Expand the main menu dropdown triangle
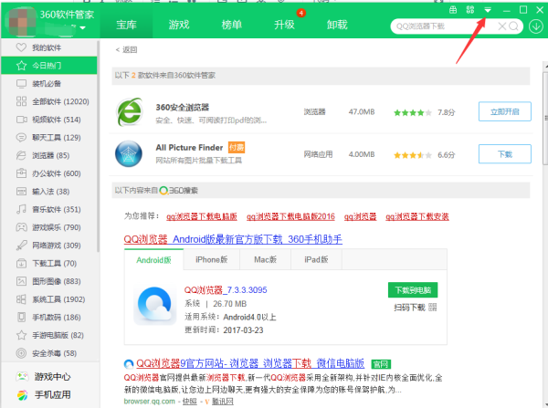 488,9
